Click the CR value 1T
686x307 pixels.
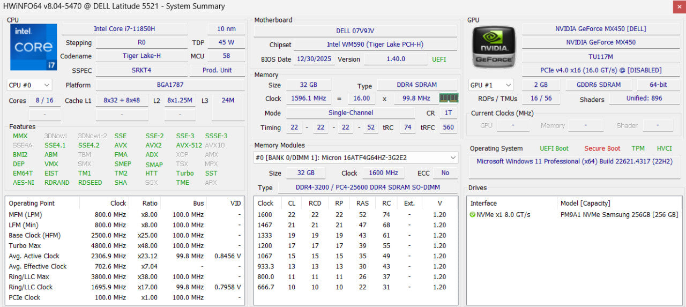pyautogui.click(x=448, y=113)
